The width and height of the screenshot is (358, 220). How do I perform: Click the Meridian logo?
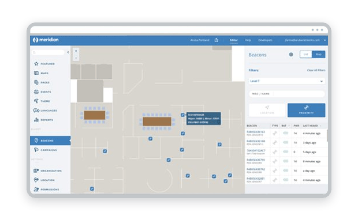click(46, 40)
